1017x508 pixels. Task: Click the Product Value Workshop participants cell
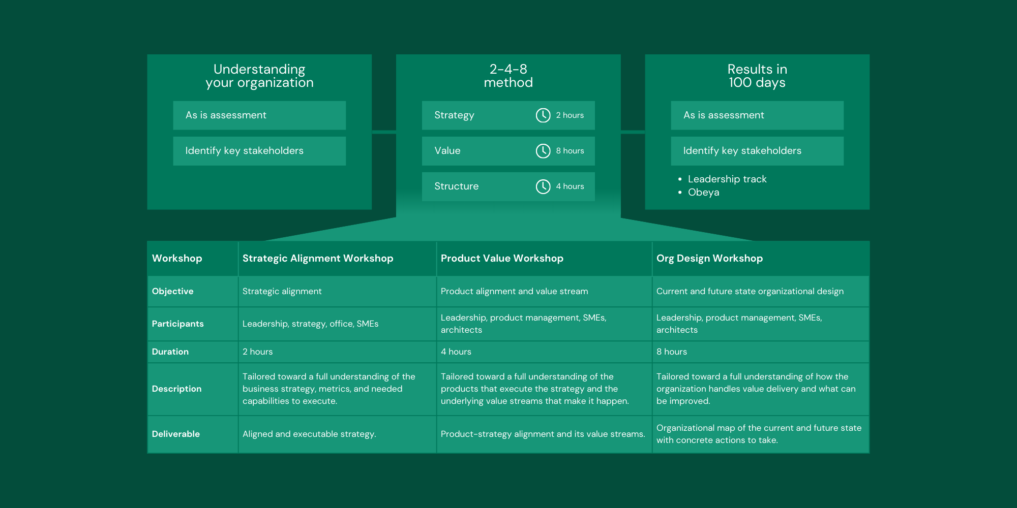(x=544, y=324)
